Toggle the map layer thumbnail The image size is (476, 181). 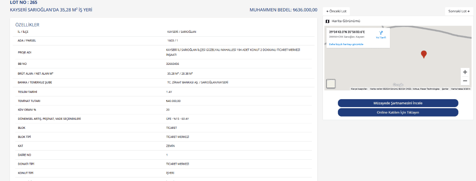[331, 83]
